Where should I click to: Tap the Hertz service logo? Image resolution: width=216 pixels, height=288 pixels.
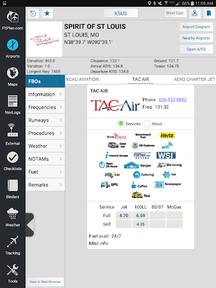(167, 136)
